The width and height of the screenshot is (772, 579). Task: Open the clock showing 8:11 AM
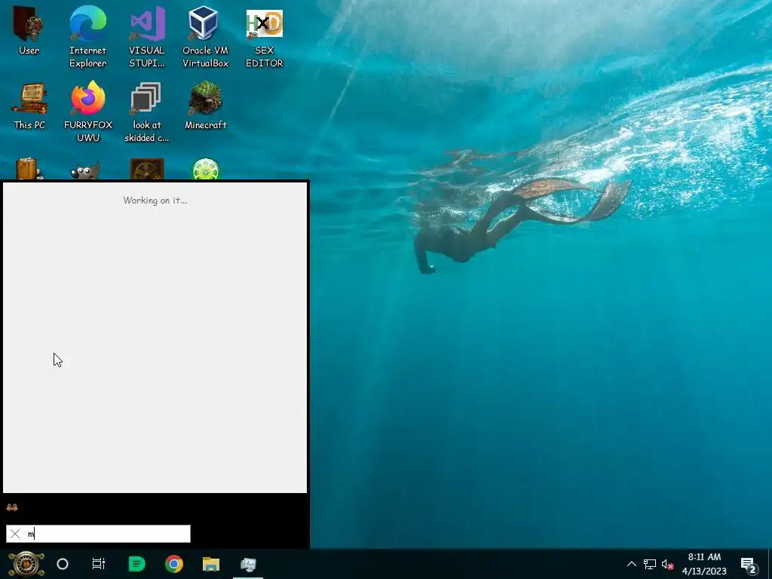click(x=704, y=564)
